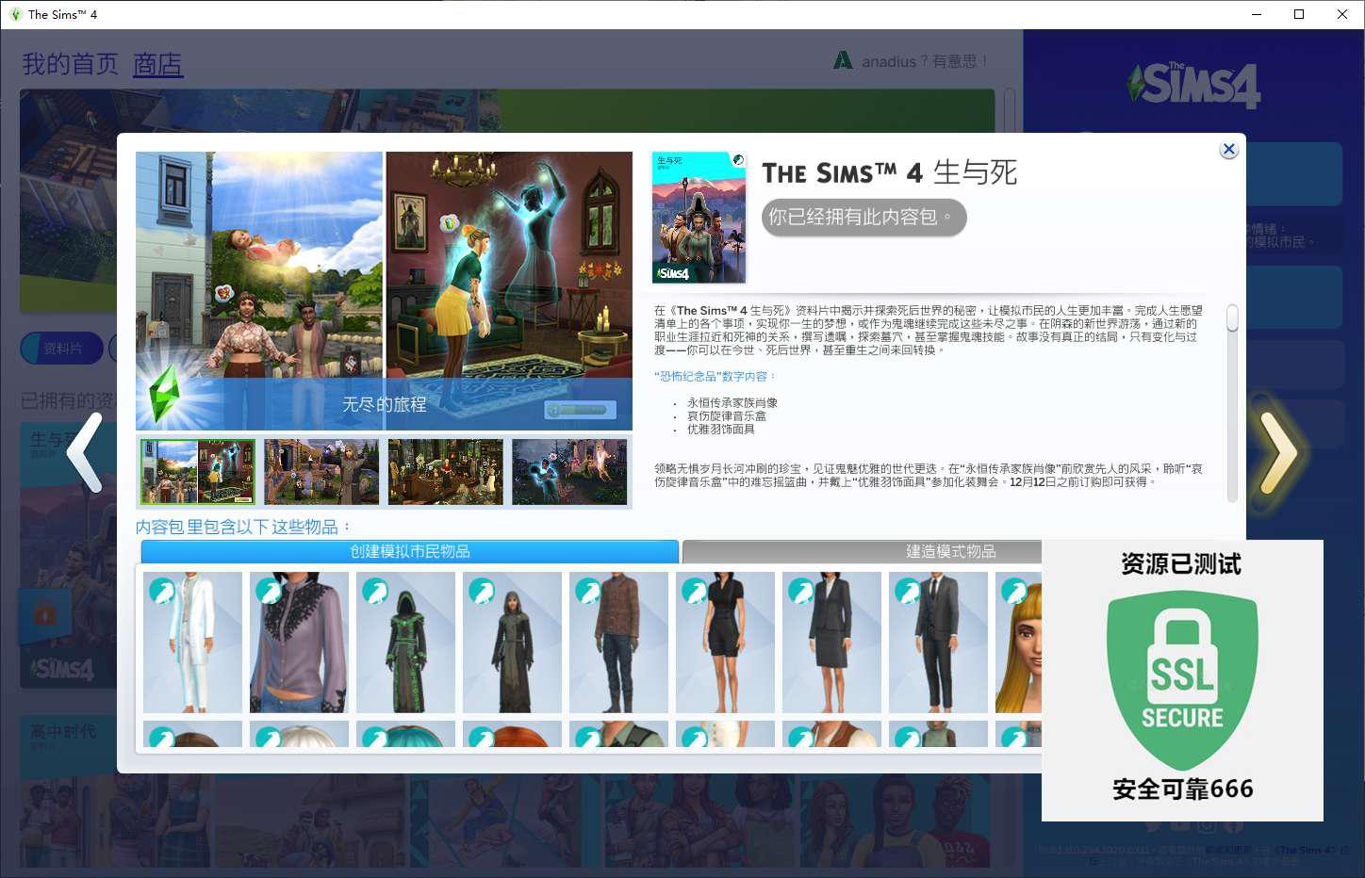1365x878 pixels.
Task: Select the brown hair item in second row
Action: pyautogui.click(x=192, y=734)
